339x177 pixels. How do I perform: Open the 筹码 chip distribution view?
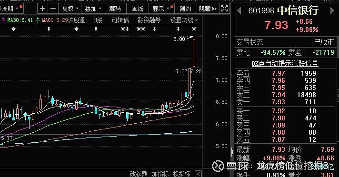pyautogui.click(x=115, y=9)
